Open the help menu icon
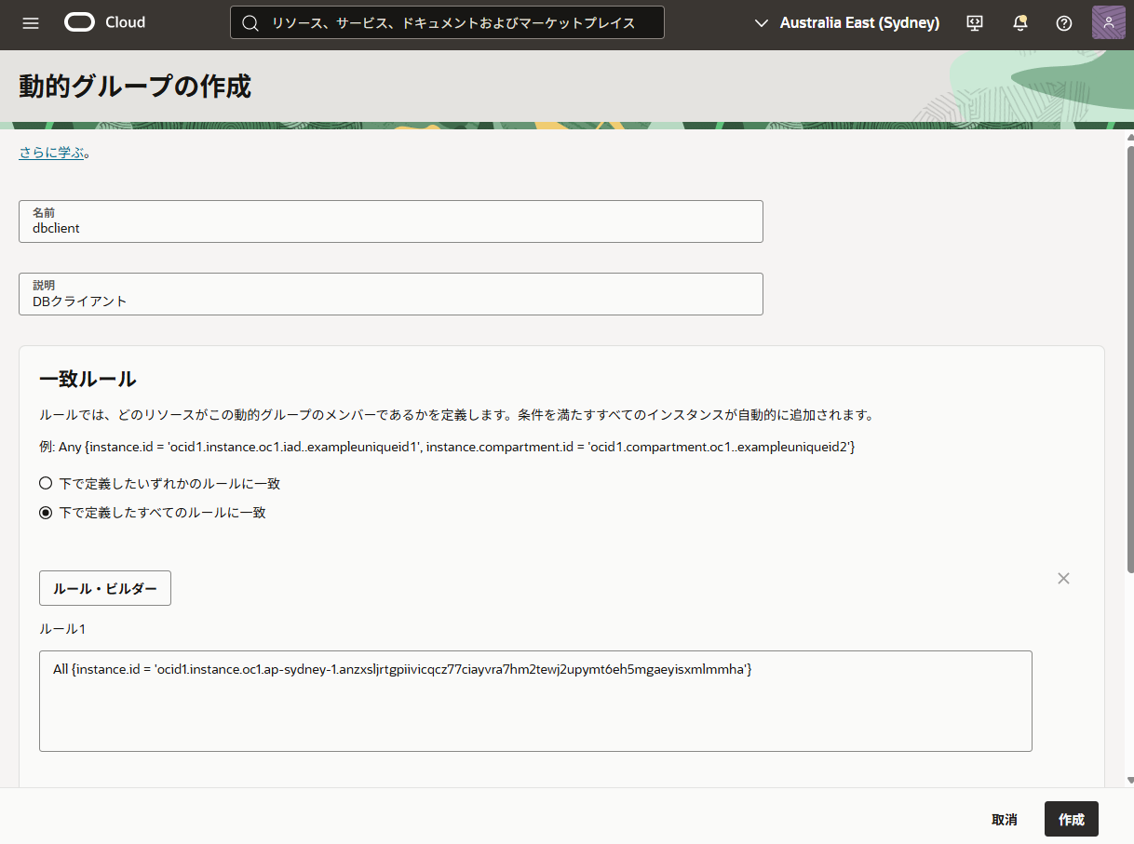The width and height of the screenshot is (1134, 844). tap(1063, 23)
